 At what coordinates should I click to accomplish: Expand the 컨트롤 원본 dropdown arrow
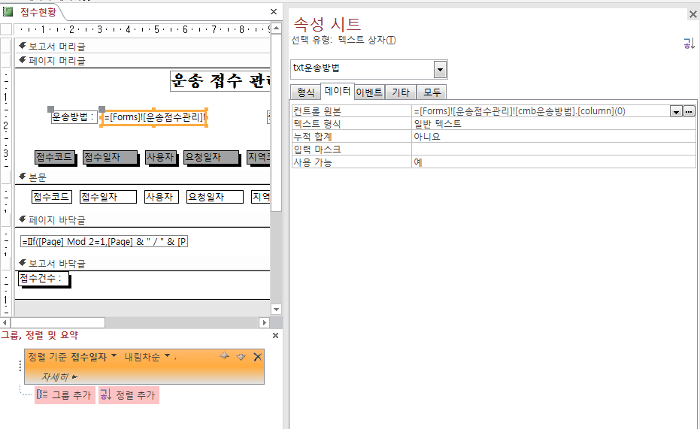pos(676,111)
